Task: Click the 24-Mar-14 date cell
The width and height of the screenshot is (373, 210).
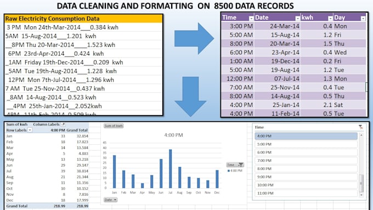Action: pos(277,26)
